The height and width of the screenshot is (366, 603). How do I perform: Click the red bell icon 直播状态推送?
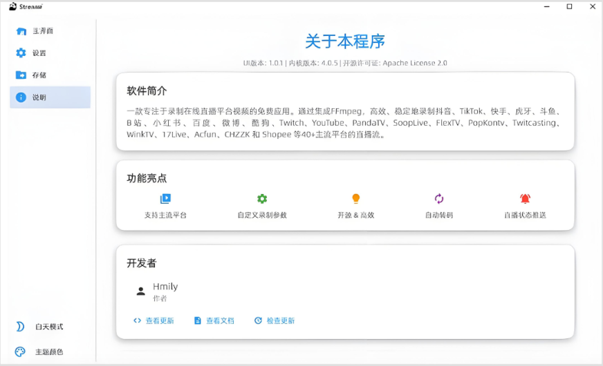coord(525,199)
